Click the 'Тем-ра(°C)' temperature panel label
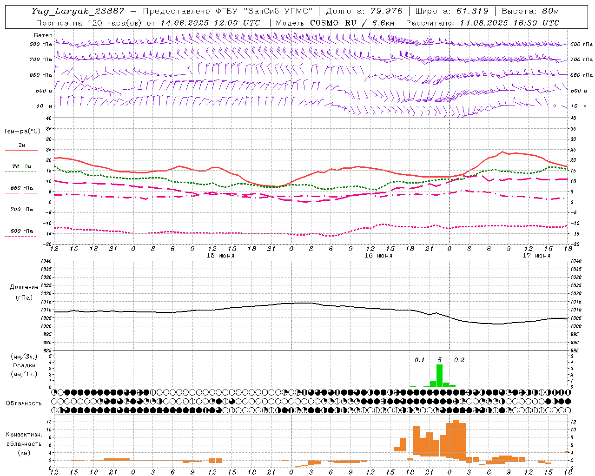 22,132
